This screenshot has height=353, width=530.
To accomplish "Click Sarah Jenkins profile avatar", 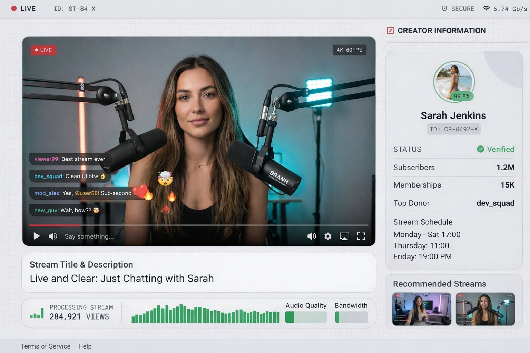I will [454, 82].
